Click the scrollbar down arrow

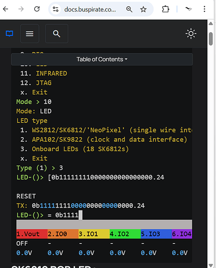(211, 265)
